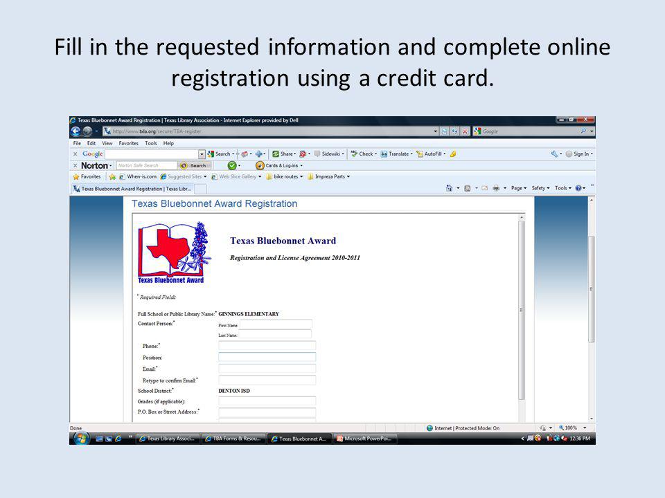
Task: Click the Google toolbar Share button
Action: tap(284, 154)
